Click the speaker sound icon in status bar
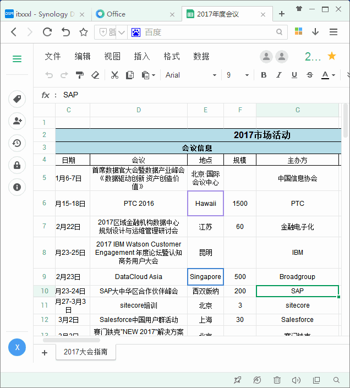The image size is (350, 388). pos(296,380)
